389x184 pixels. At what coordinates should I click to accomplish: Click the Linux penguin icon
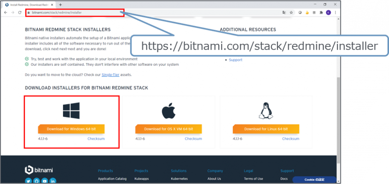coord(266,111)
